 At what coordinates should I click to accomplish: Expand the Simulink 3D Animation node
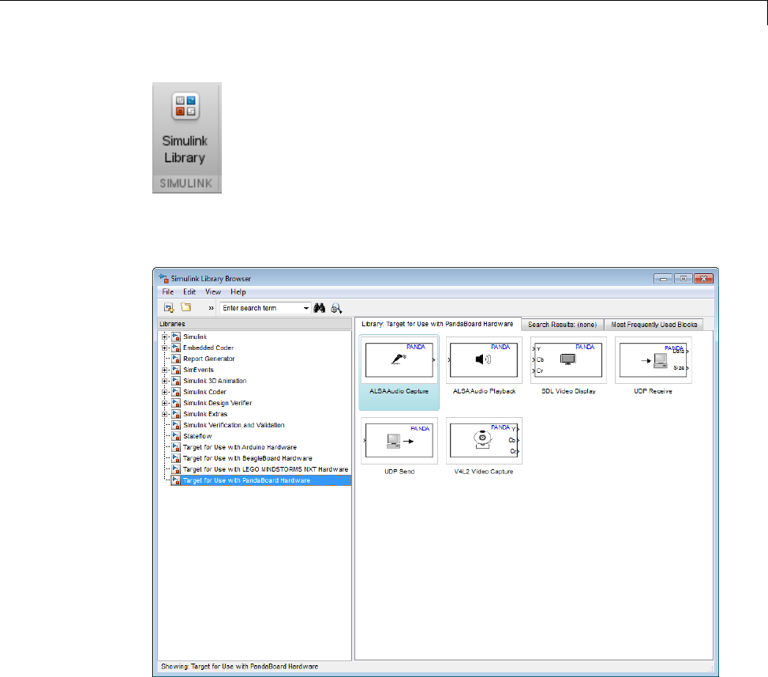click(164, 381)
